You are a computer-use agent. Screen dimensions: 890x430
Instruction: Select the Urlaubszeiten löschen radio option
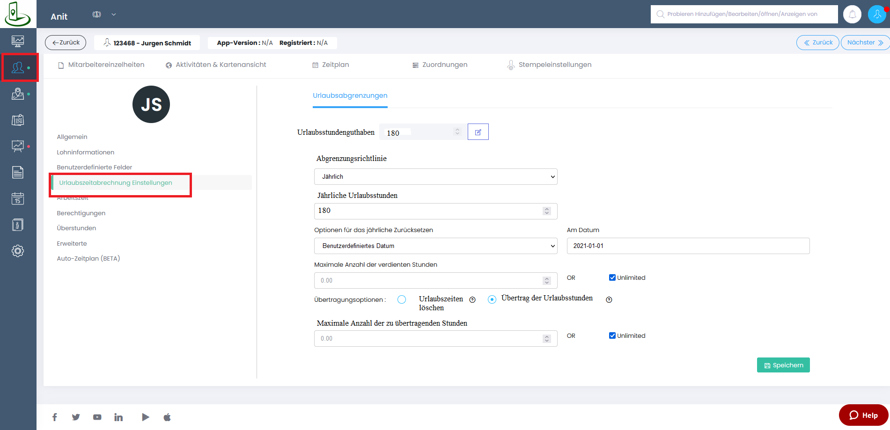click(x=402, y=299)
